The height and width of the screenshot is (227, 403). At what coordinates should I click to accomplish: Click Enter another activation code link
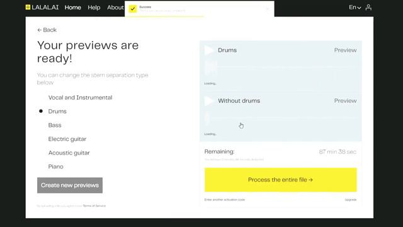coord(225,200)
